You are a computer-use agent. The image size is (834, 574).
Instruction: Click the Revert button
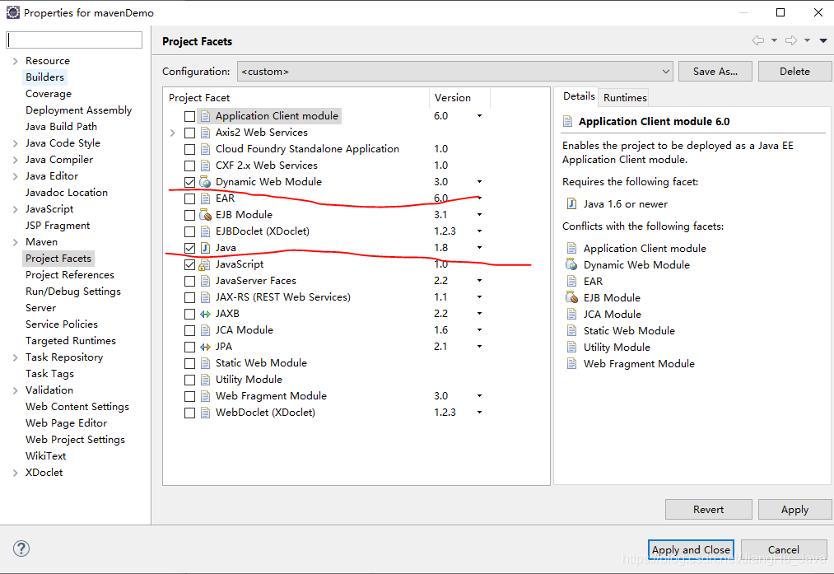(709, 509)
